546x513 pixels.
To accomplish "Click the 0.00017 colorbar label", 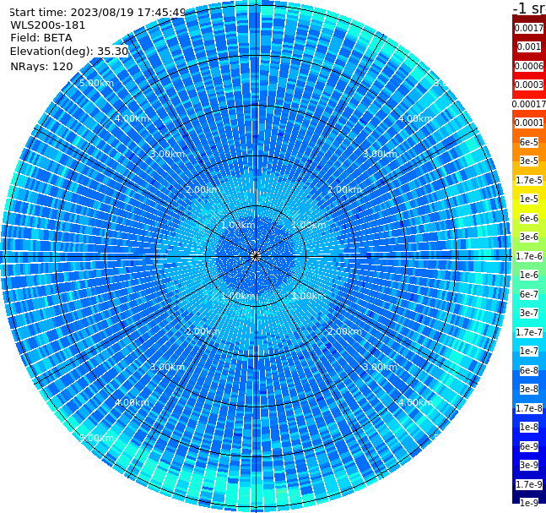I will point(529,104).
